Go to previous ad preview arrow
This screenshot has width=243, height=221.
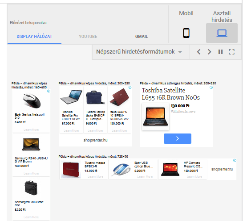pos(198,52)
